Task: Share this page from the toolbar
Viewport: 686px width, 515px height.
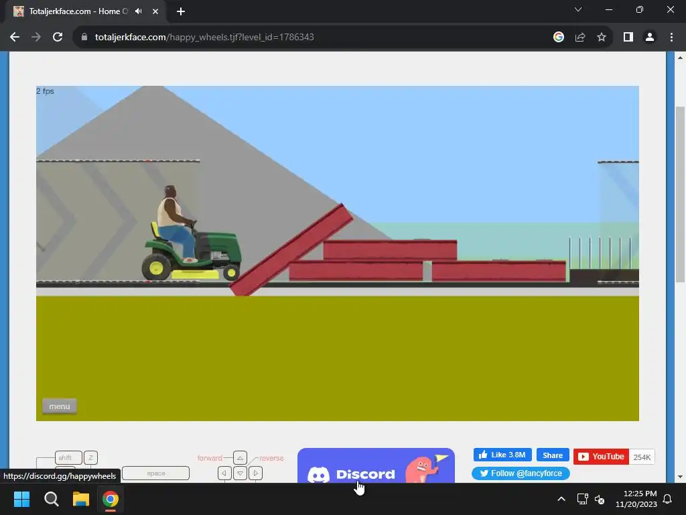Action: coord(580,38)
